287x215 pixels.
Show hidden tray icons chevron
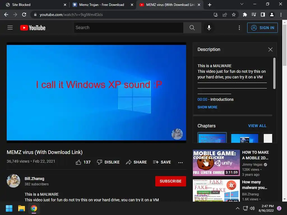(238, 208)
